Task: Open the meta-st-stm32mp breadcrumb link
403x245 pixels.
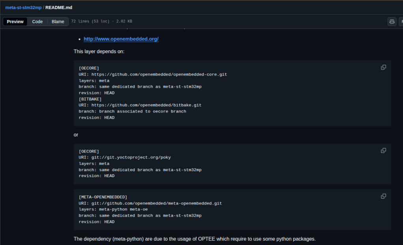Action: (23, 7)
